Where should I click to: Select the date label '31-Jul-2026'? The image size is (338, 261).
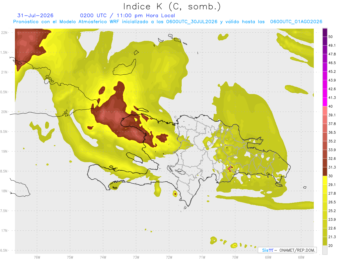[35, 15]
